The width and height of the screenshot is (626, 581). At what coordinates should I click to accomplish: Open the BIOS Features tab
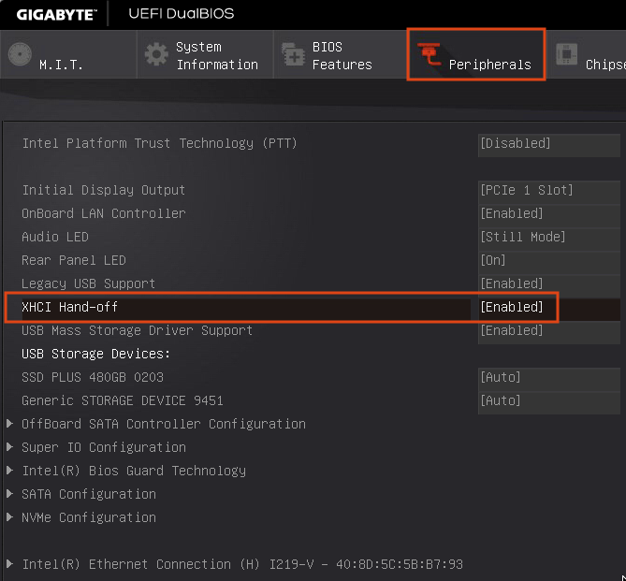[x=340, y=54]
